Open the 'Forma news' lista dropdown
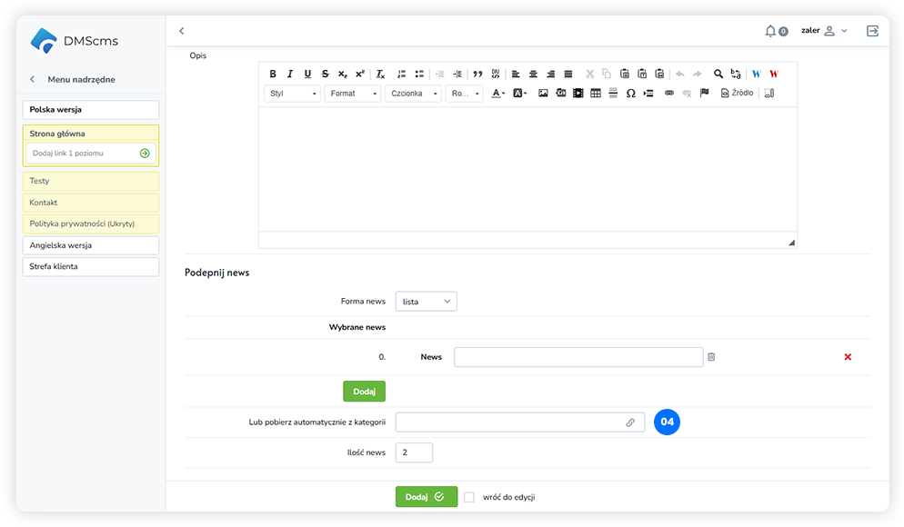The height and width of the screenshot is (527, 904). (427, 302)
